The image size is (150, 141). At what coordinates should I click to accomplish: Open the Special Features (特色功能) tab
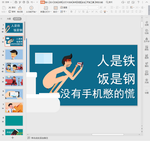coord(99,2)
